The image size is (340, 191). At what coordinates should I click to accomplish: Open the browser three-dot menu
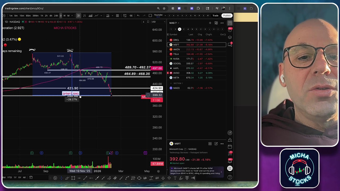point(230,8)
